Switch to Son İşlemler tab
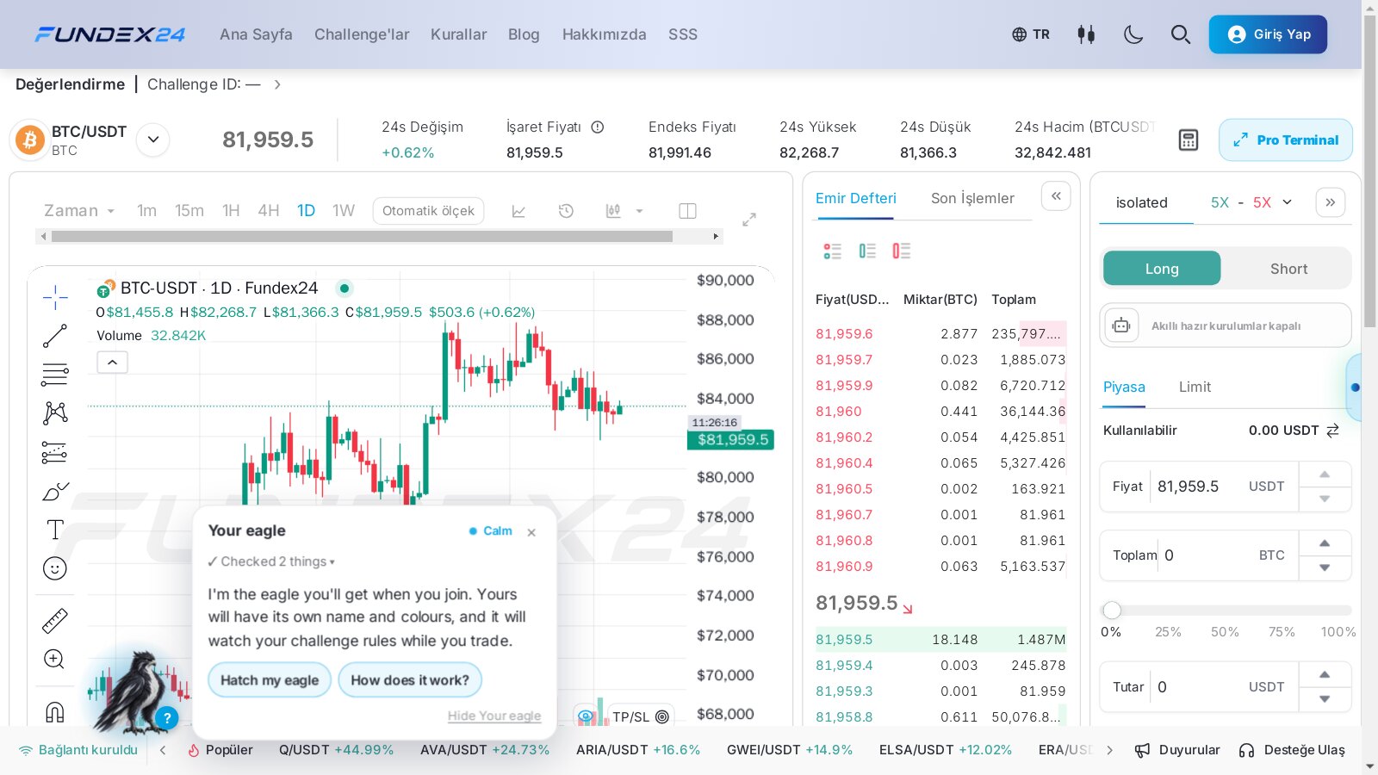The width and height of the screenshot is (1378, 775). coord(972,198)
